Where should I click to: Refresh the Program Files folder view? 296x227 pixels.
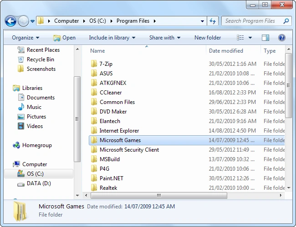(x=213, y=21)
